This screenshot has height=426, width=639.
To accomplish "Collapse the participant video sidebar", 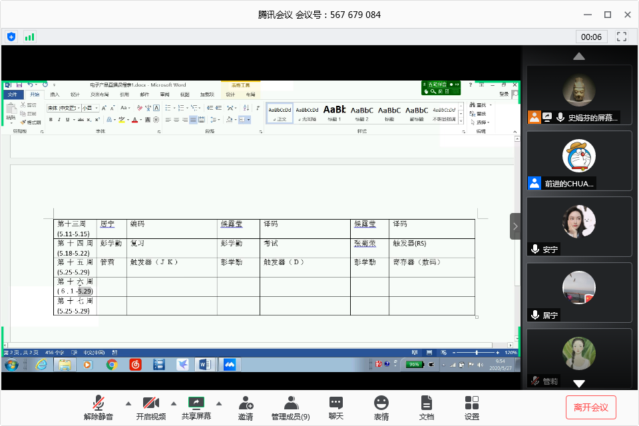I will 515,226.
